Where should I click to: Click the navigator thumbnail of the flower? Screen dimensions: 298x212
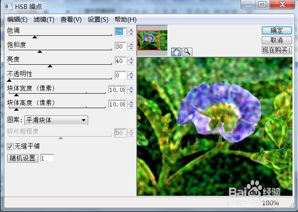click(x=152, y=40)
